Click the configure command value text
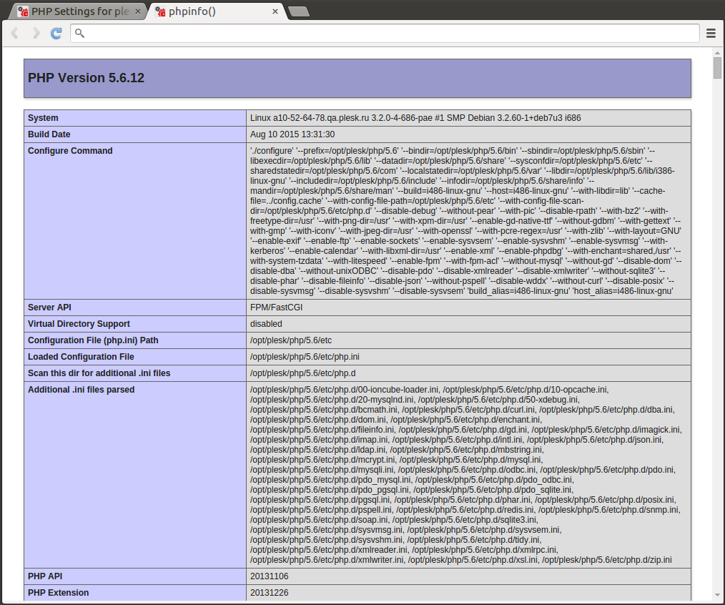 tap(466, 221)
